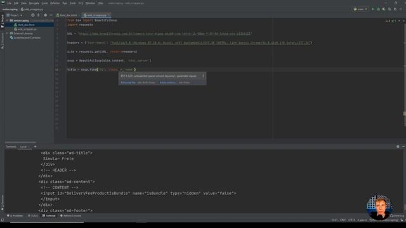Expand External Libraries in the project tree
Screen dimensions: 406x228
coord(8,34)
